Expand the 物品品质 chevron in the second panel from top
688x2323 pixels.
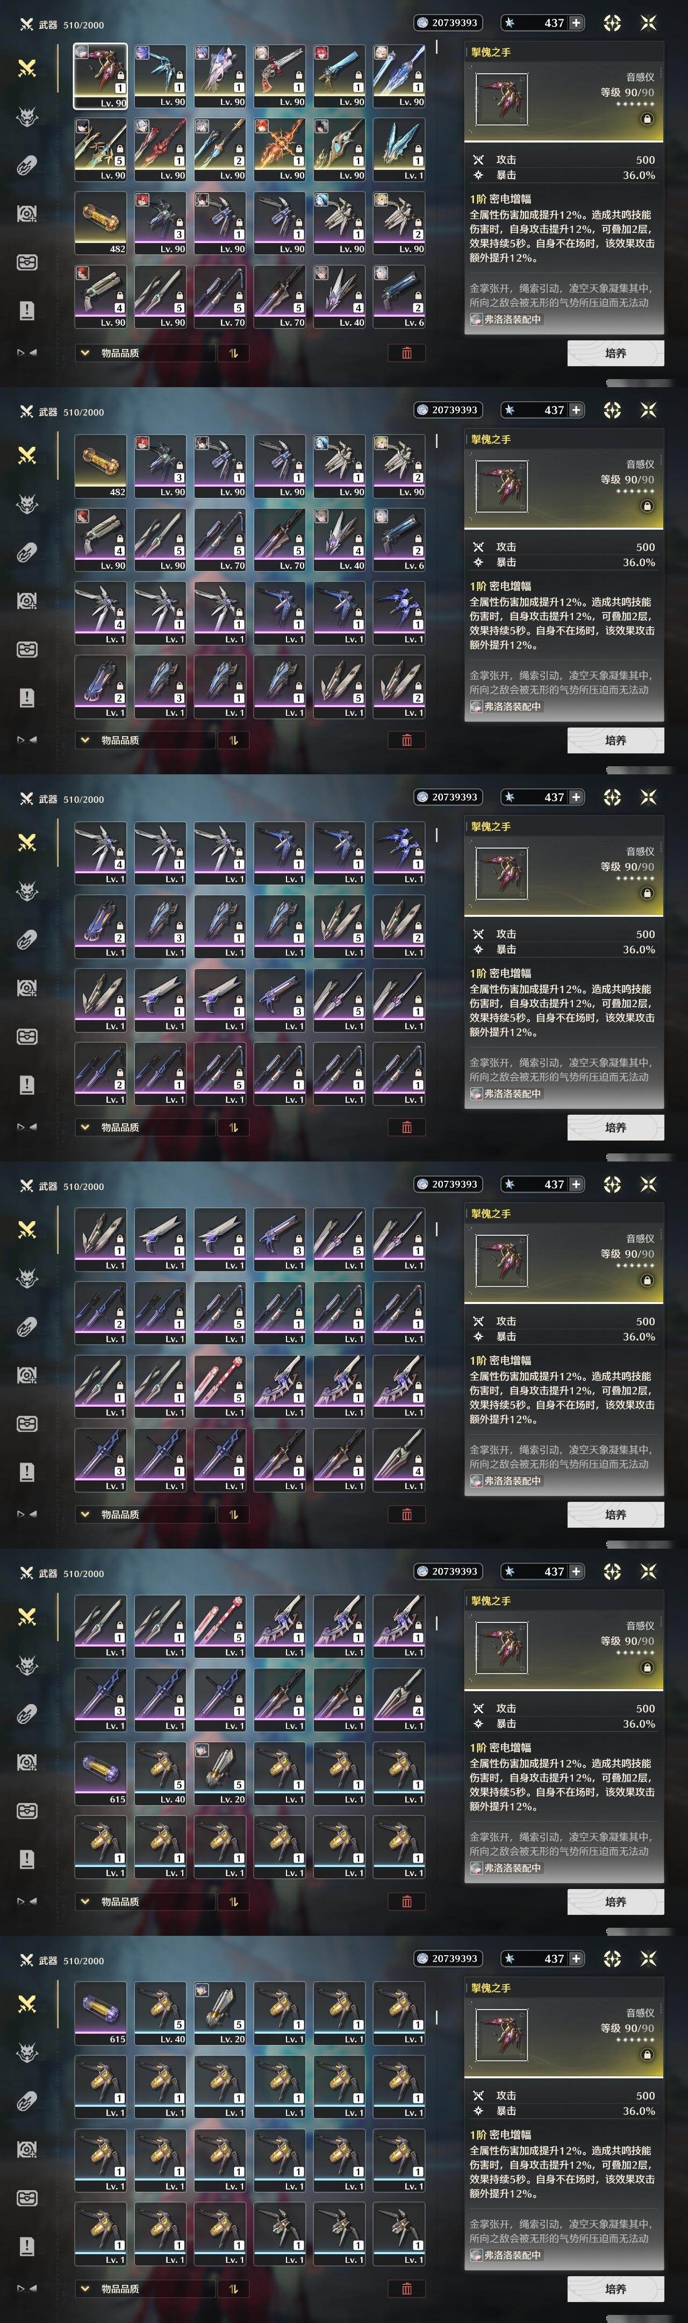click(85, 739)
